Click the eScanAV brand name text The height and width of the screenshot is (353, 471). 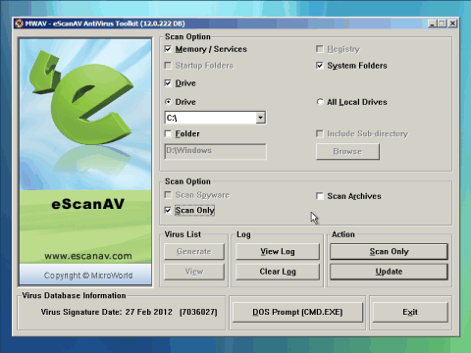(x=88, y=204)
